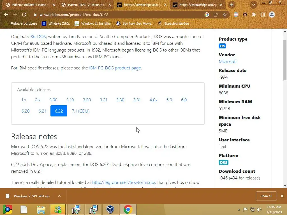Open a new browser tab
Viewport: 287px width, 215px height.
pos(232,5)
